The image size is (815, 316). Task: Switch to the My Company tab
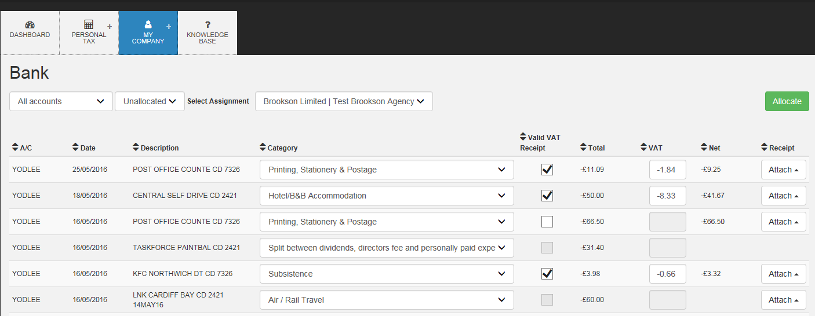tap(148, 33)
